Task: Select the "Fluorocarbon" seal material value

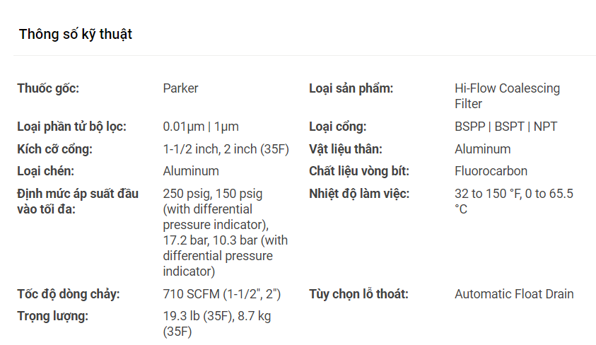Action: tap(491, 171)
